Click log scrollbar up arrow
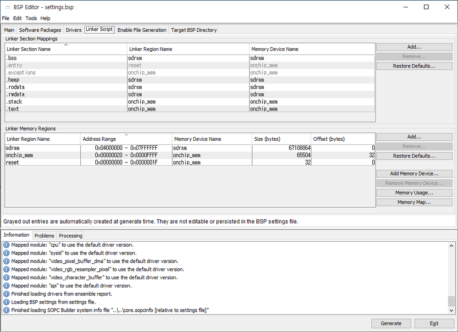 coord(451,246)
